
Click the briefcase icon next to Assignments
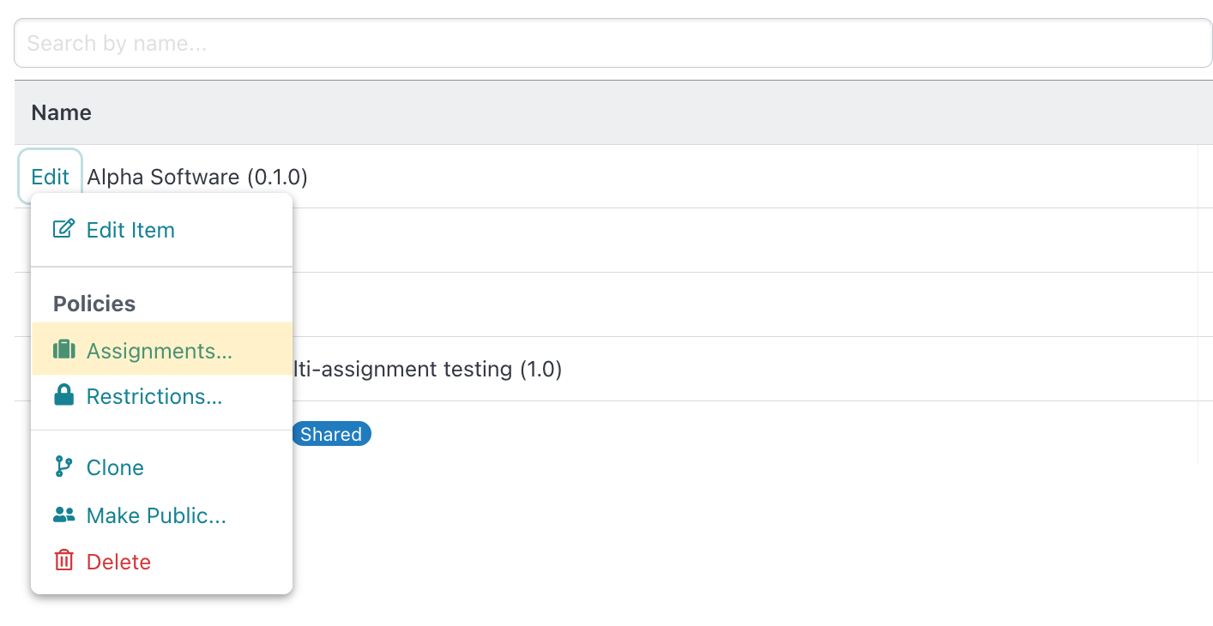[64, 350]
